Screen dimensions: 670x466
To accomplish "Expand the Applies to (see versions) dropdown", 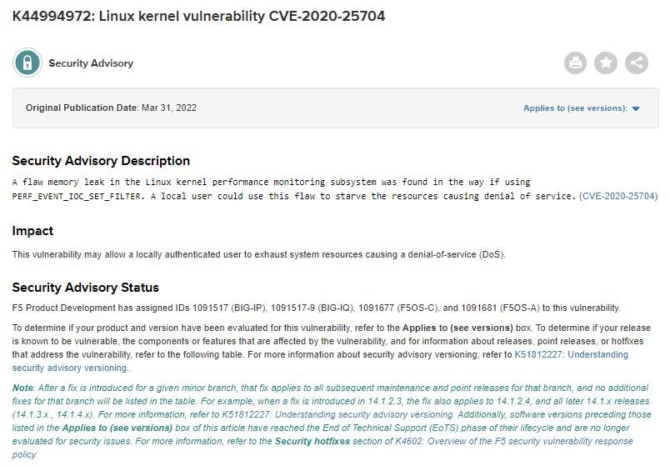I will (574, 108).
